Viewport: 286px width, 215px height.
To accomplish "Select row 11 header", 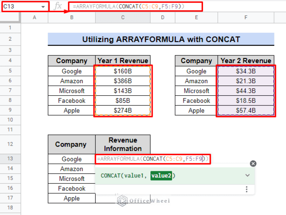I will (10, 130).
